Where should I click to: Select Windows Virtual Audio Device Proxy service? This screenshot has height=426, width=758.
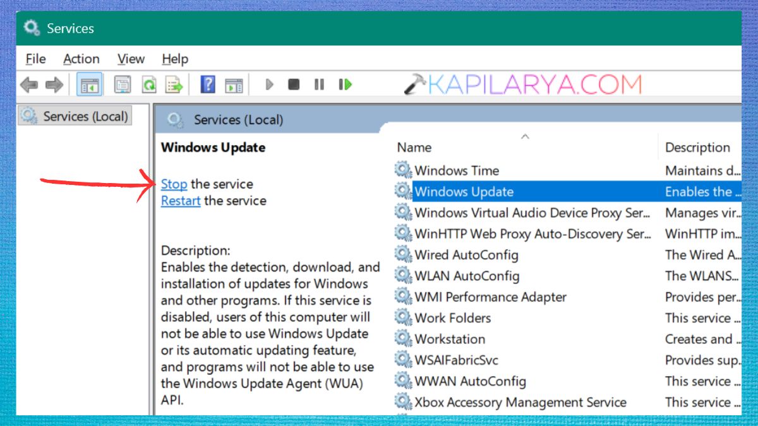pyautogui.click(x=532, y=213)
